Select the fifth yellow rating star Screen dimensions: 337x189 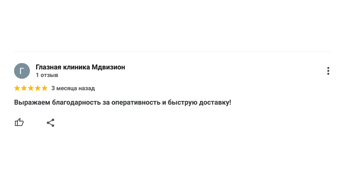tap(45, 88)
